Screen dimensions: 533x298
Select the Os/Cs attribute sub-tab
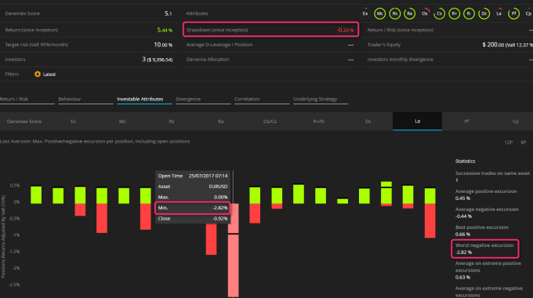(270, 122)
